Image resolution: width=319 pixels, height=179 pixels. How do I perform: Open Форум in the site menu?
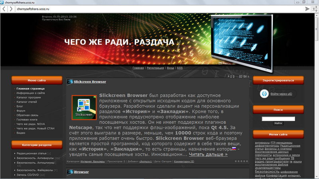coord(21,111)
